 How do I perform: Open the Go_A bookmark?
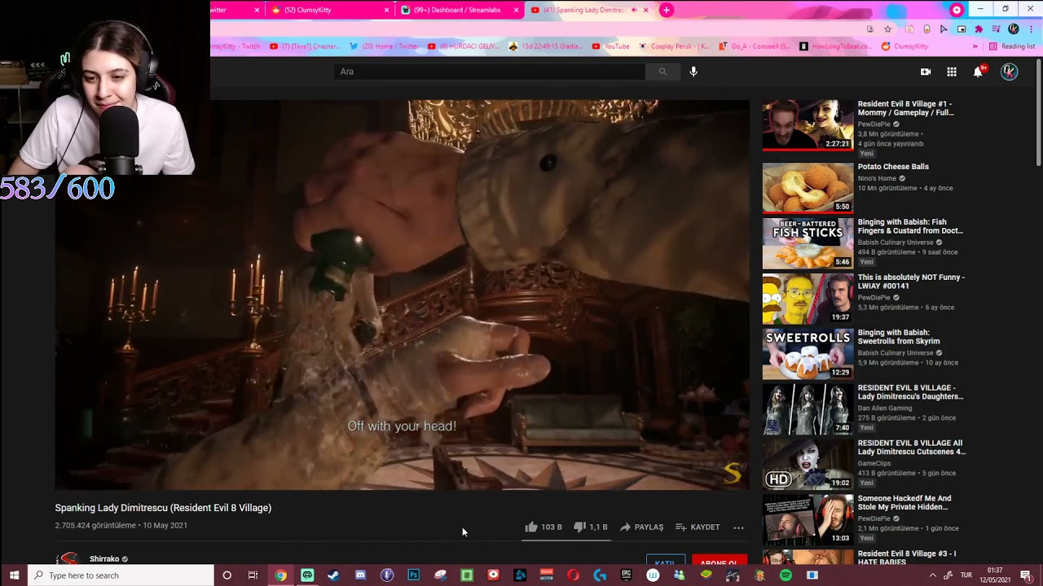755,46
